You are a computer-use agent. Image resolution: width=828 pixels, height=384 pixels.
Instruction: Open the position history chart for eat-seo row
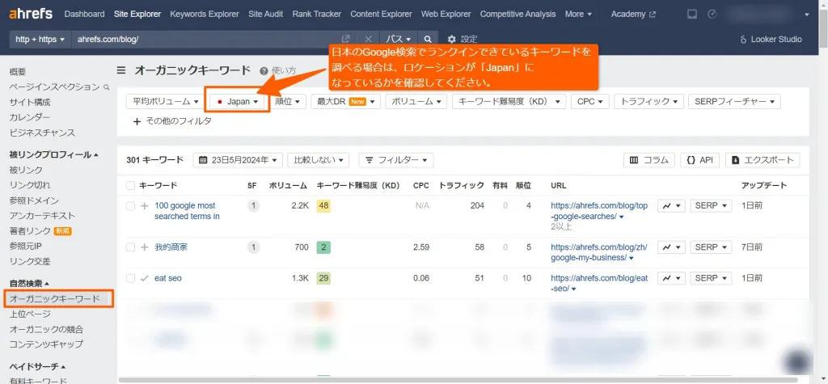(x=671, y=278)
